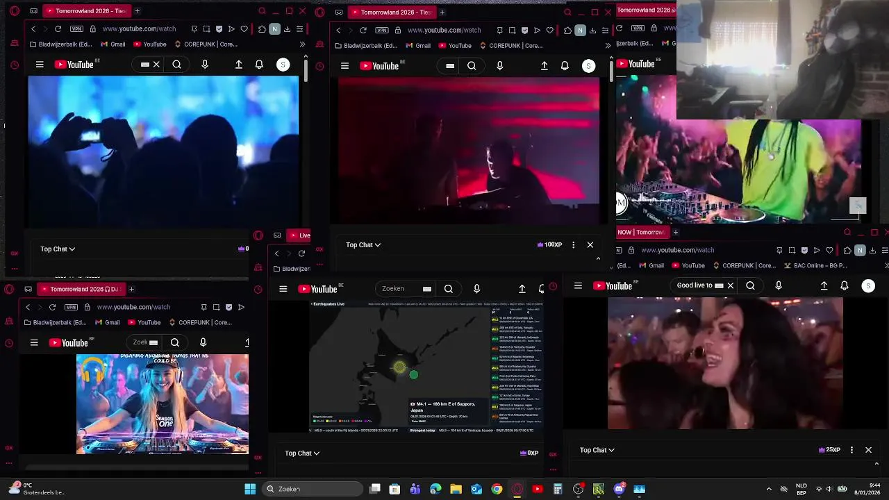The height and width of the screenshot is (500, 889).
Task: Click address bar in top-left window
Action: 139,29
